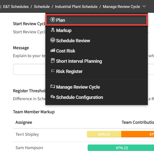Click the Plan map pin icon
Screen dimensions: 154x155
pyautogui.click(x=53, y=20)
